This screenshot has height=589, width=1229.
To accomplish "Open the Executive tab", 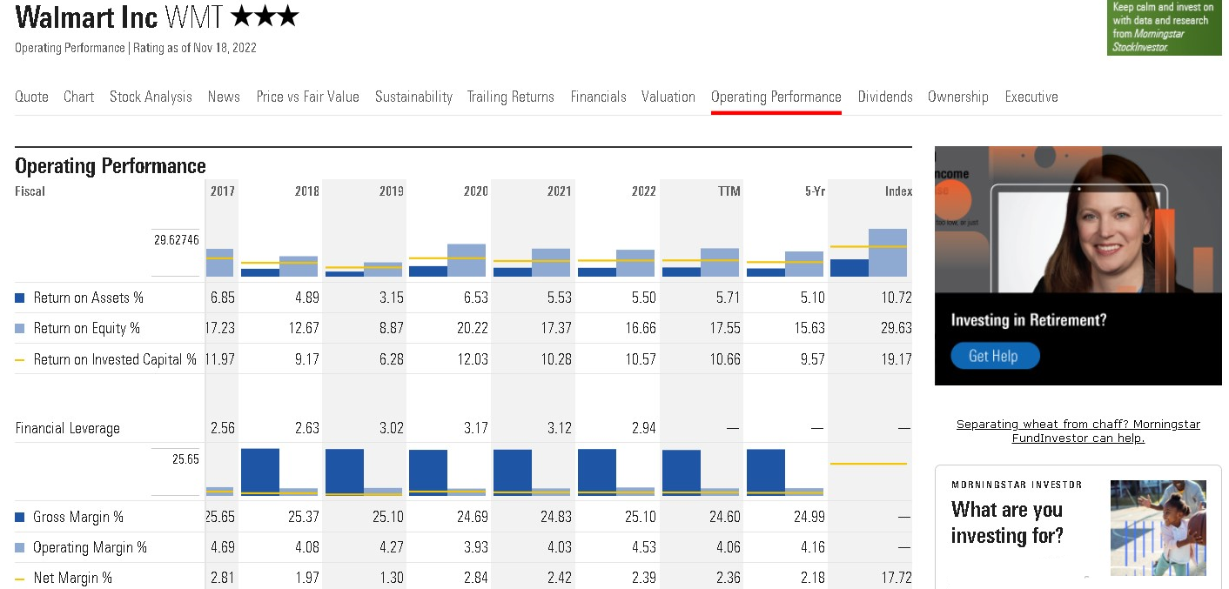I will (x=1031, y=97).
